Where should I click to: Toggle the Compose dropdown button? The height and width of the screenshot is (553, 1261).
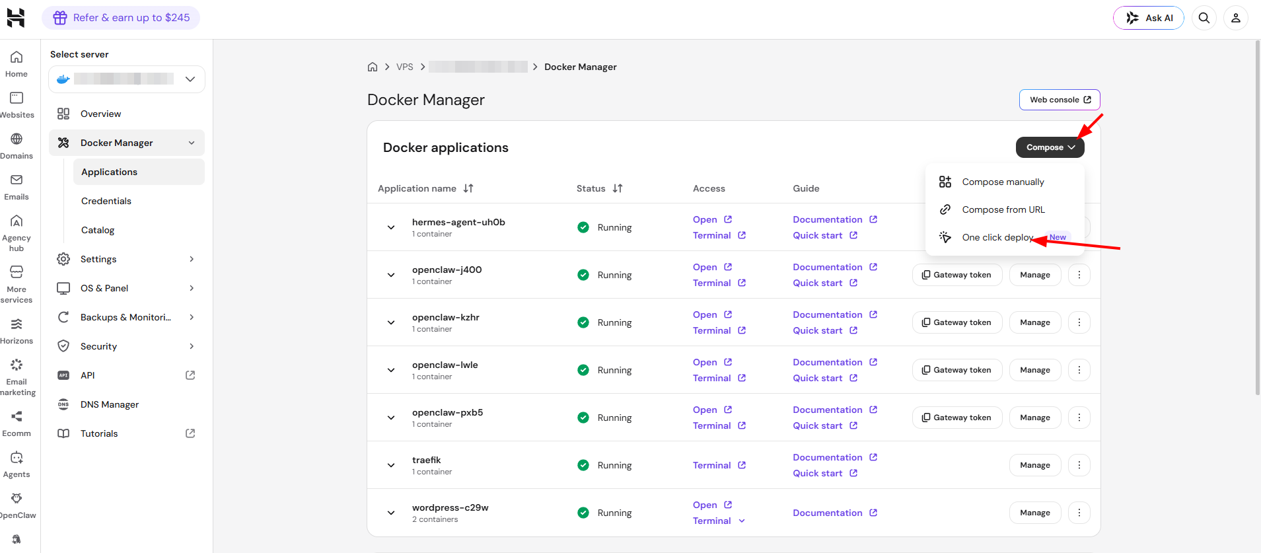tap(1050, 147)
